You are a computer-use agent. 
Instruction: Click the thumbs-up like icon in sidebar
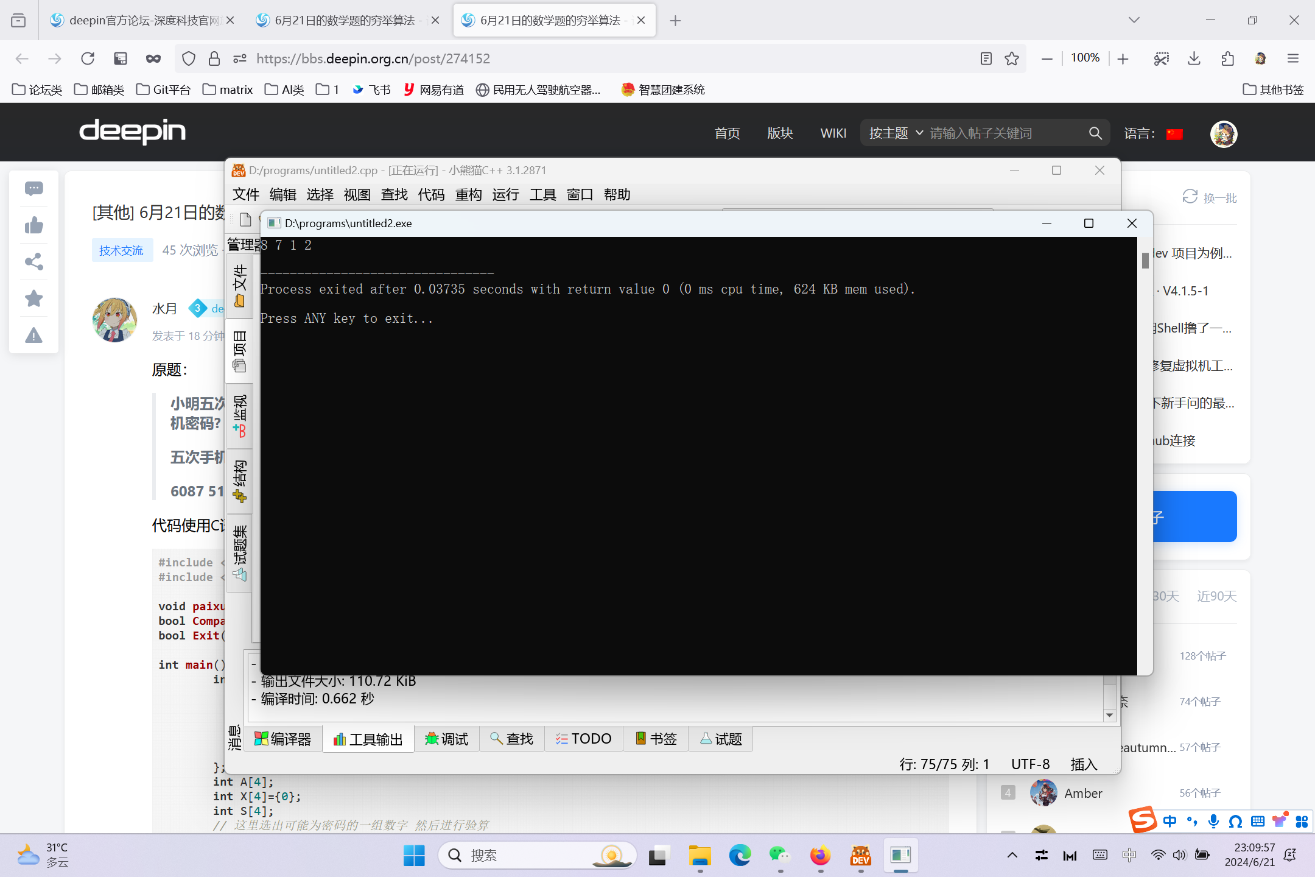34,225
